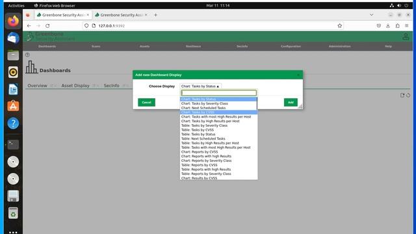Screen dimensions: 416x234
Task: Cancel adding dashboard display
Action: point(146,103)
